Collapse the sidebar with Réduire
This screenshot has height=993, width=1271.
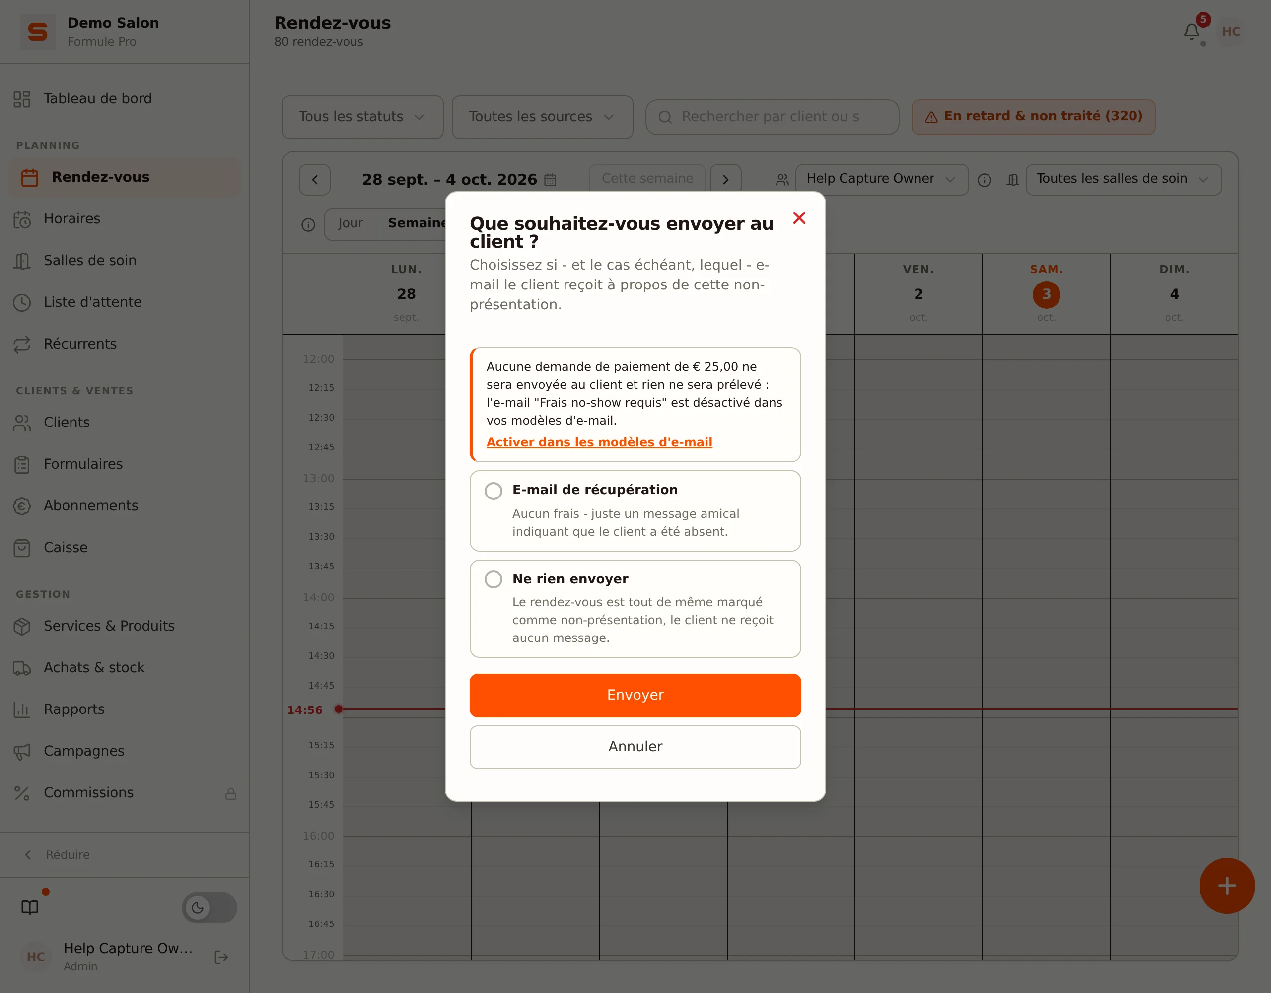(x=125, y=854)
